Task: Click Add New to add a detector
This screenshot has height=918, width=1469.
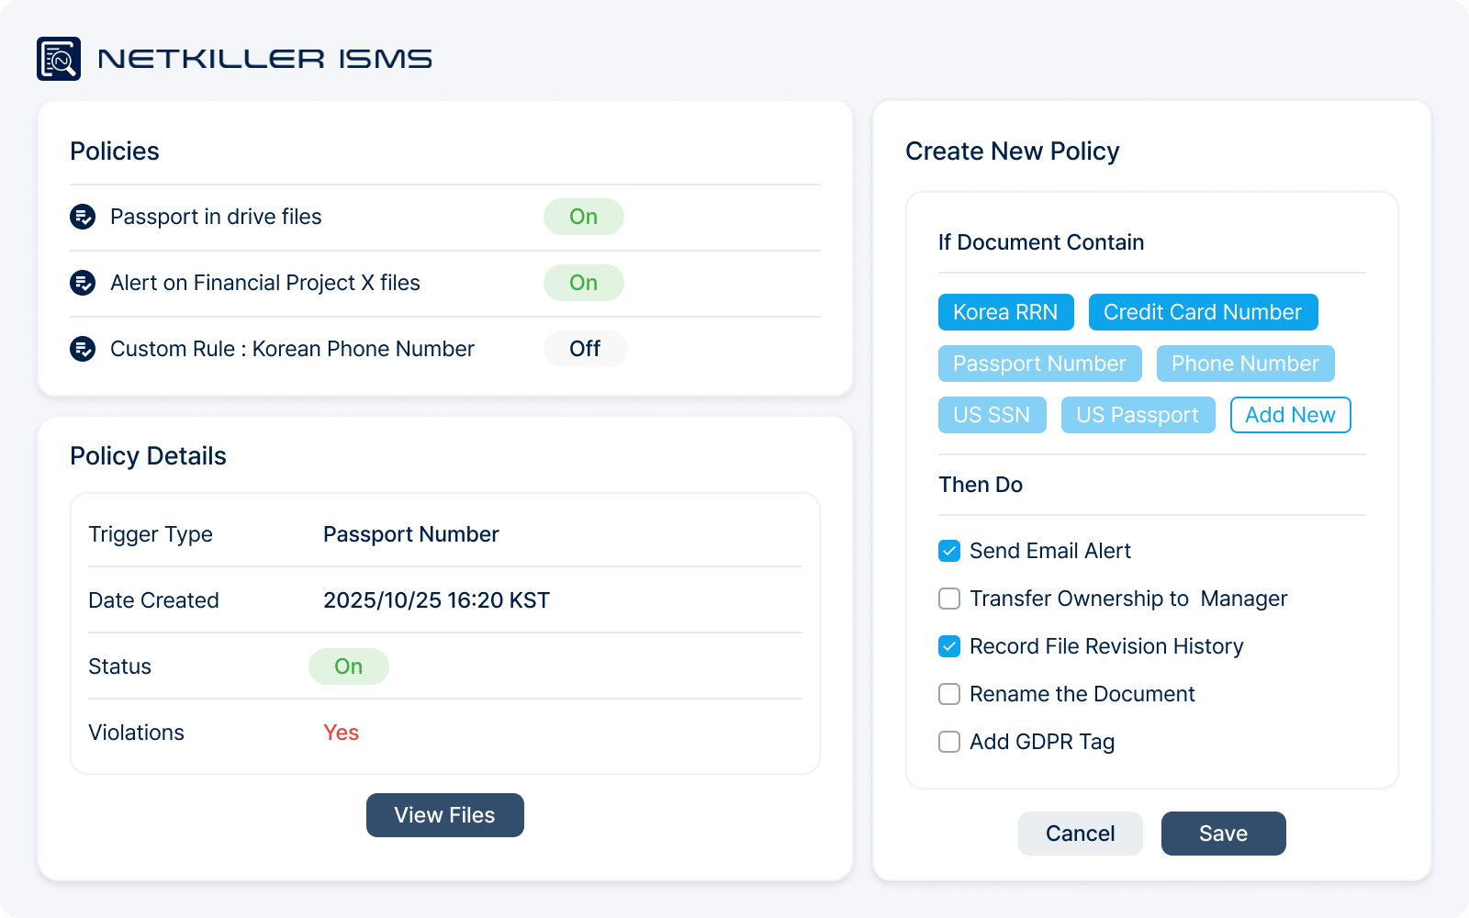Action: tap(1290, 415)
